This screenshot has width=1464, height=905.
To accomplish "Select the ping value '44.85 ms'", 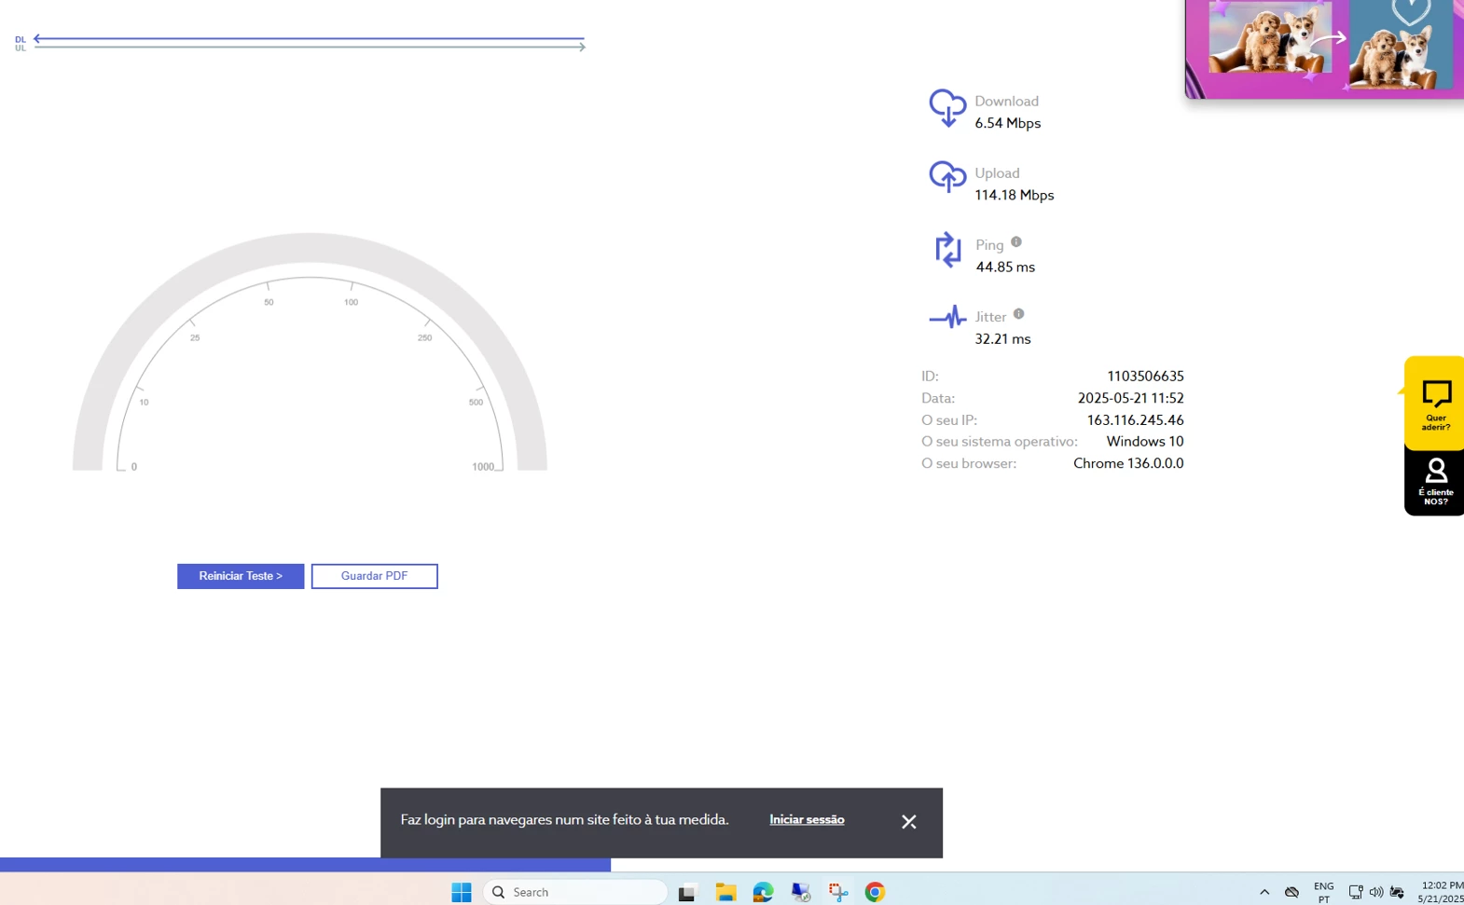I will [x=1005, y=267].
